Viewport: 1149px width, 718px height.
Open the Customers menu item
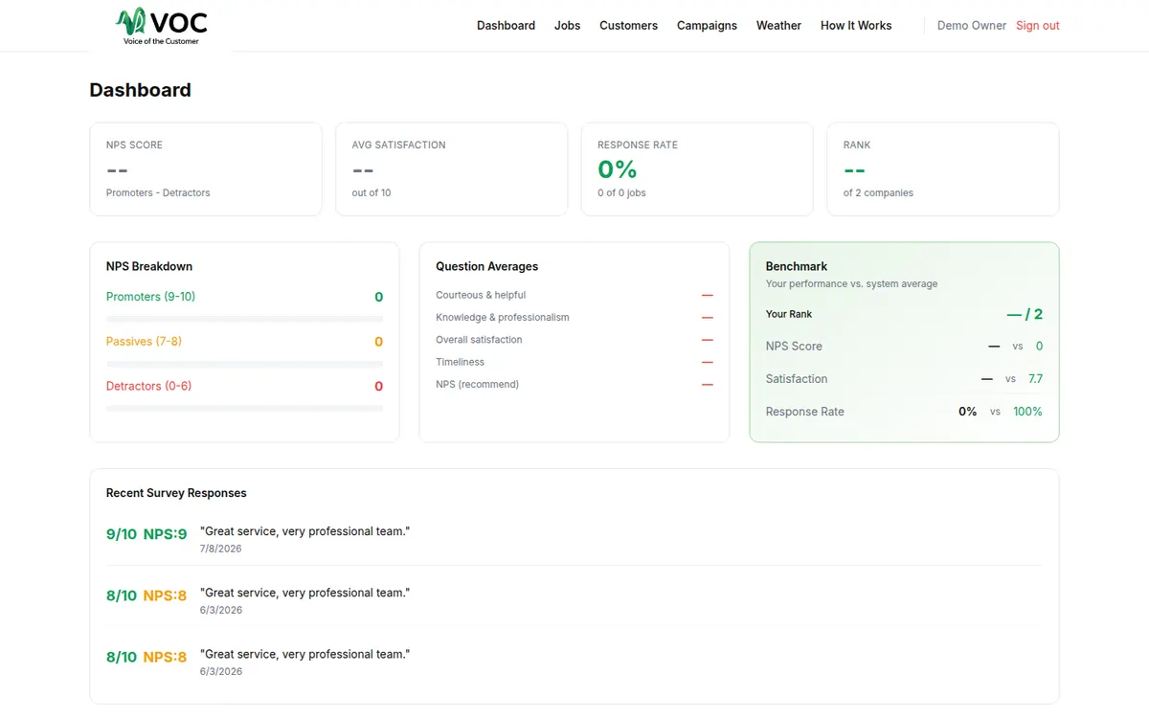point(628,26)
